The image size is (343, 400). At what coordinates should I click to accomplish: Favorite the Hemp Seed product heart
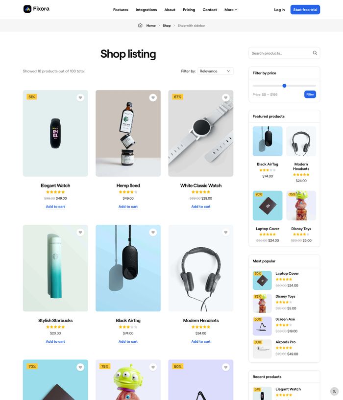153,97
